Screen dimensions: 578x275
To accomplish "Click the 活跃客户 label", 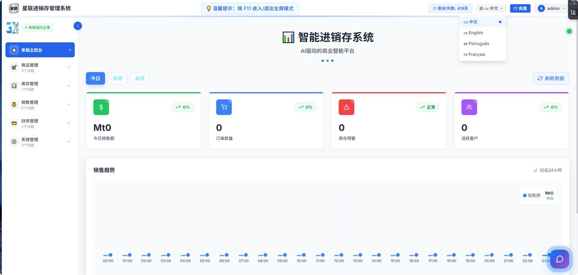I will (470, 138).
